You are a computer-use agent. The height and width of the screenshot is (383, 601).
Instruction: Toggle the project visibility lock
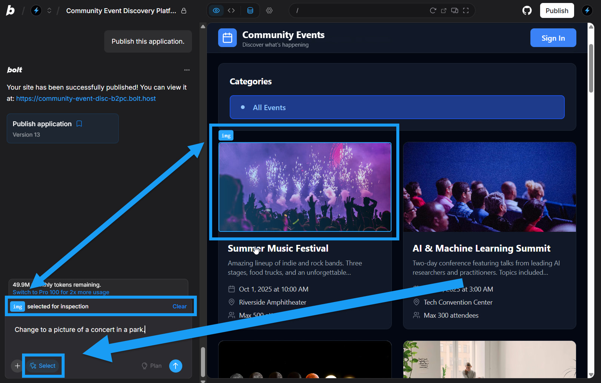click(183, 11)
